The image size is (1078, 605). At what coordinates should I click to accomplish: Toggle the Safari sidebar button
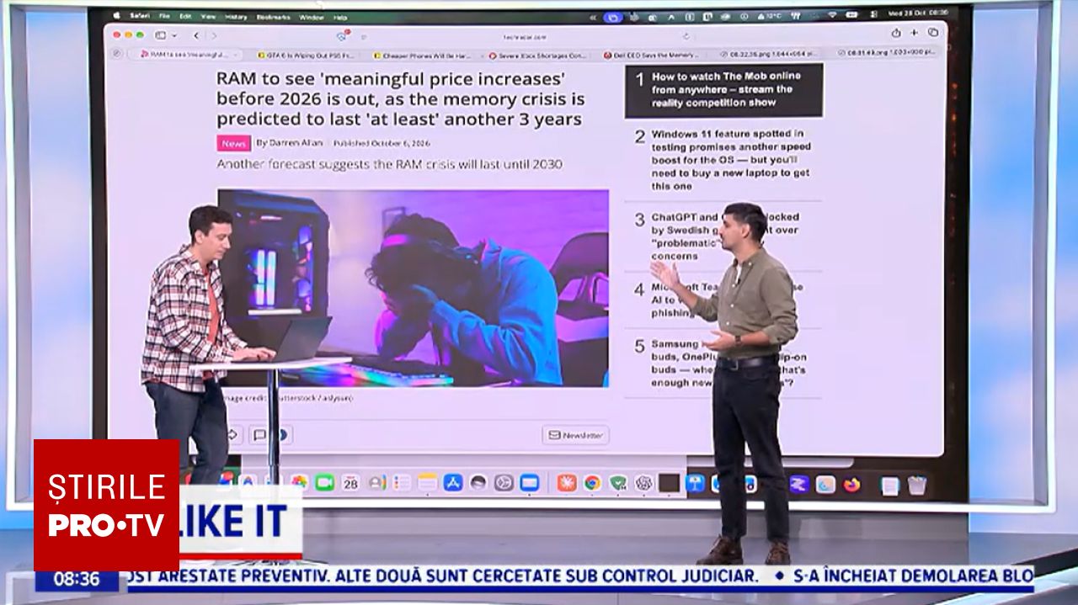point(160,35)
